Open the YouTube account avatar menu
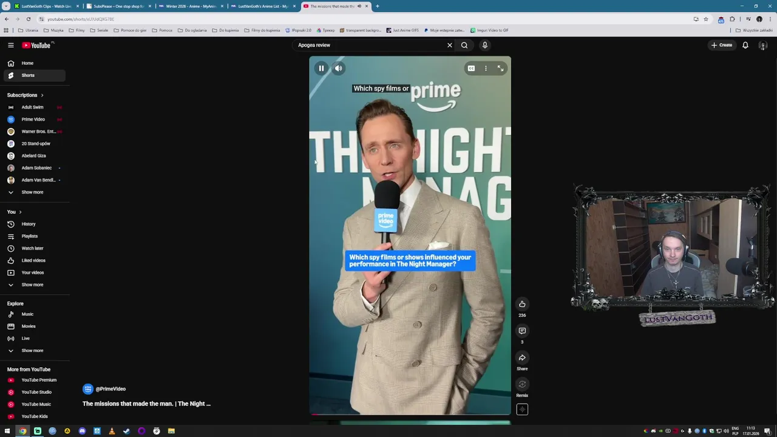Screen dimensions: 777x437 click(x=763, y=45)
